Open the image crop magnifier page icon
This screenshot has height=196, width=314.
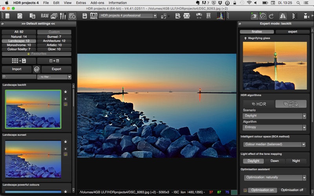tap(208, 16)
